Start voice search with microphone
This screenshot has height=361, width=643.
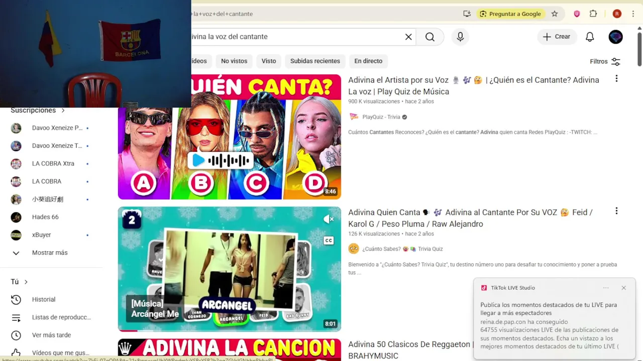point(460,37)
